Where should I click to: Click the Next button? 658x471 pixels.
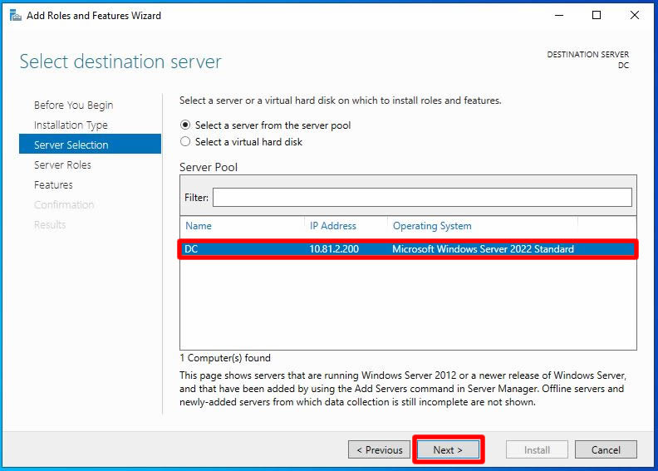pyautogui.click(x=448, y=449)
